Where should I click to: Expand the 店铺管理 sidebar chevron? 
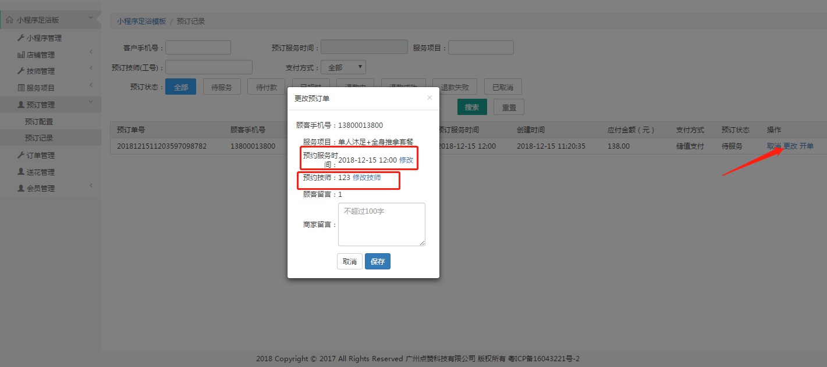91,52
